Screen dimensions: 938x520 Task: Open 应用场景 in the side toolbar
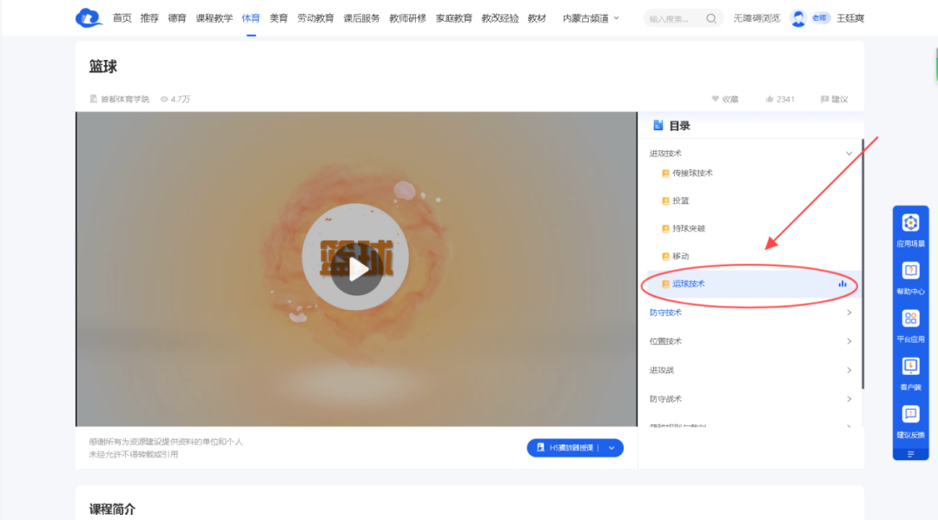pos(910,230)
